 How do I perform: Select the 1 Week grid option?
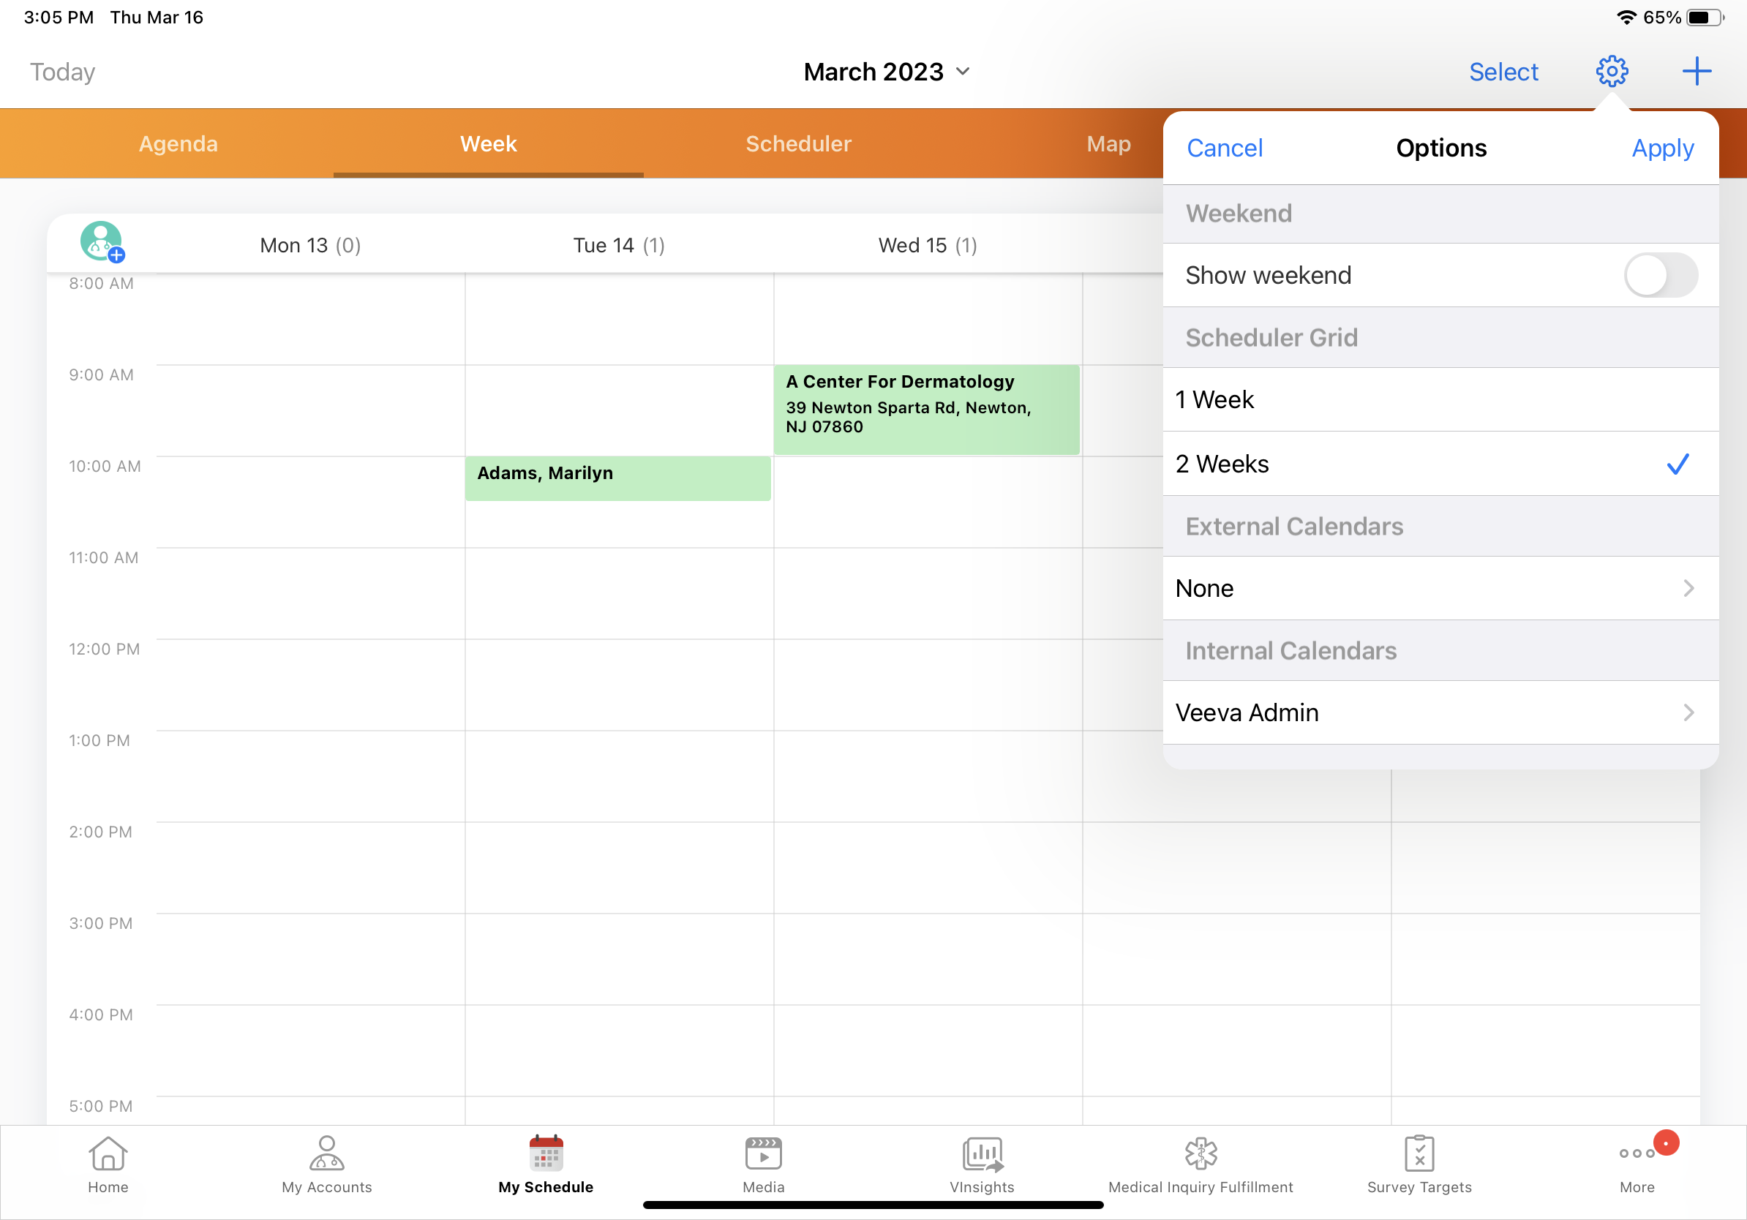pyautogui.click(x=1440, y=400)
